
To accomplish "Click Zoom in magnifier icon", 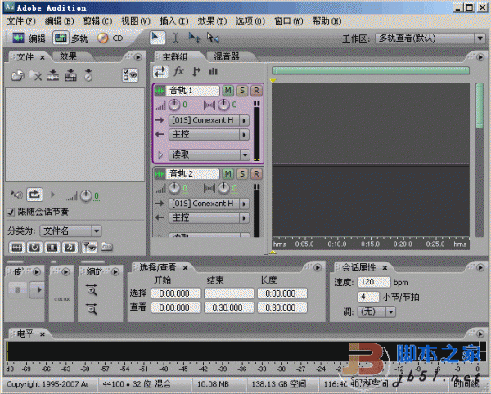I will 92,290.
